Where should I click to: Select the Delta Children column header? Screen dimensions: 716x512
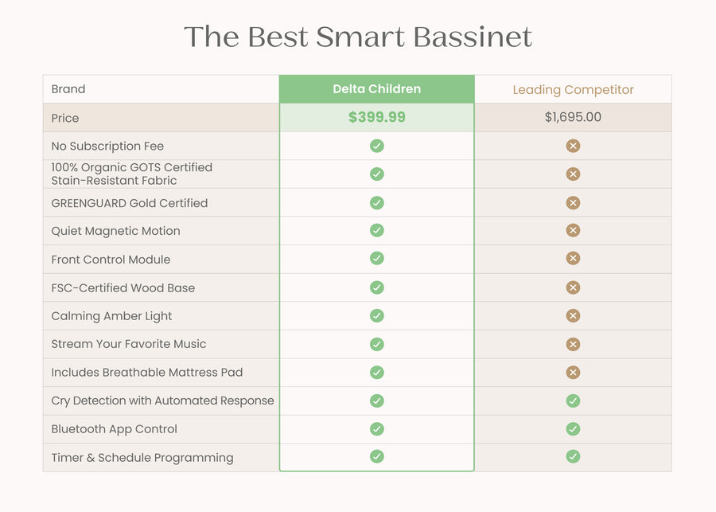coord(377,89)
